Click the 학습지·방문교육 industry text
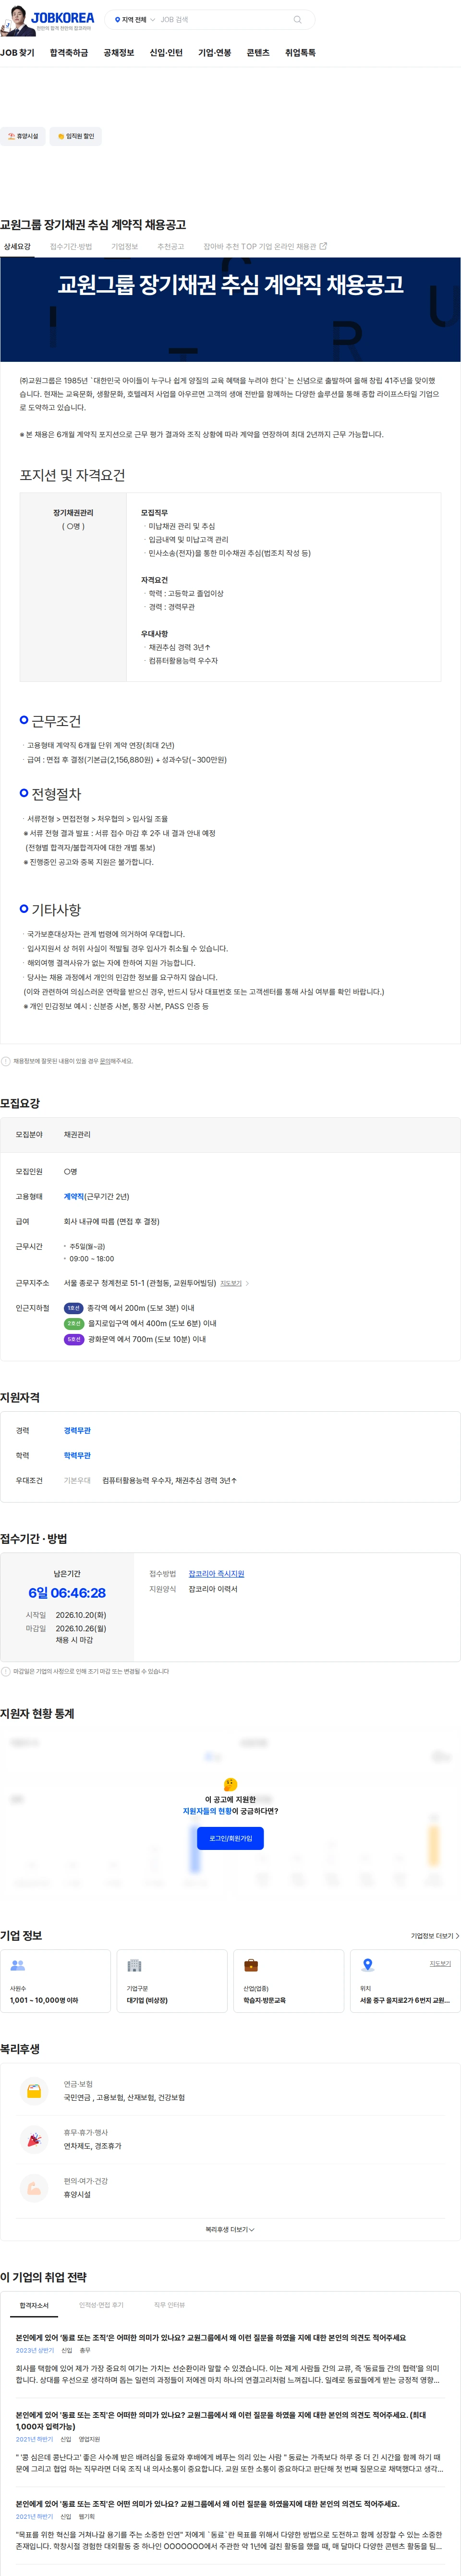The width and height of the screenshot is (461, 2576). click(264, 2000)
